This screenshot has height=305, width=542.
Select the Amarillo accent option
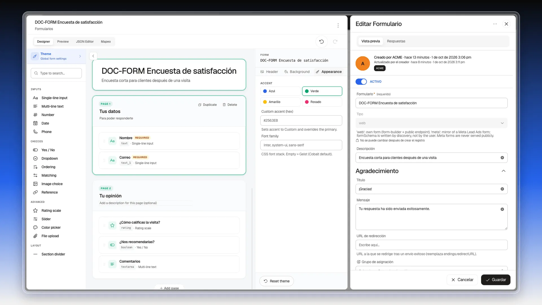pos(280,102)
